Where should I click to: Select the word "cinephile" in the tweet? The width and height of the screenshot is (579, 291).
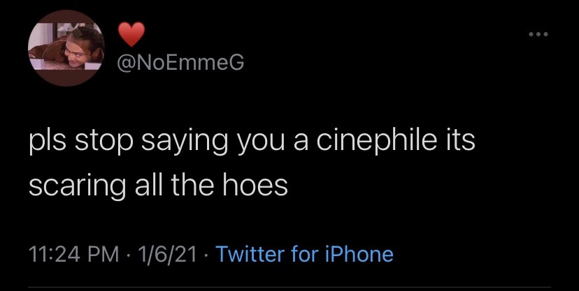(378, 143)
